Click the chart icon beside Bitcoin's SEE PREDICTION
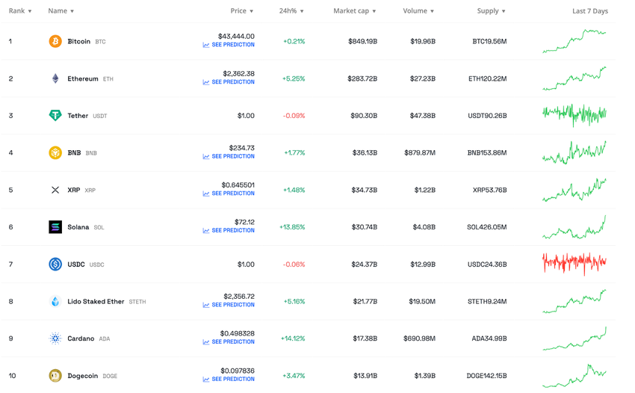This screenshot has width=635, height=393. [206, 45]
